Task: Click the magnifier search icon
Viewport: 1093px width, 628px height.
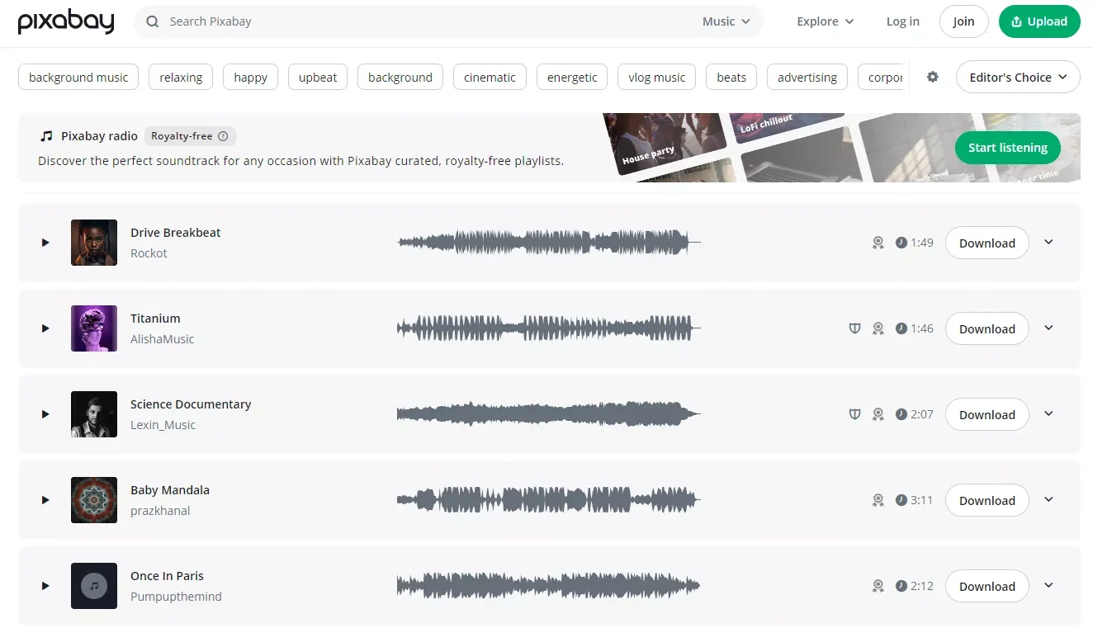Action: tap(152, 21)
